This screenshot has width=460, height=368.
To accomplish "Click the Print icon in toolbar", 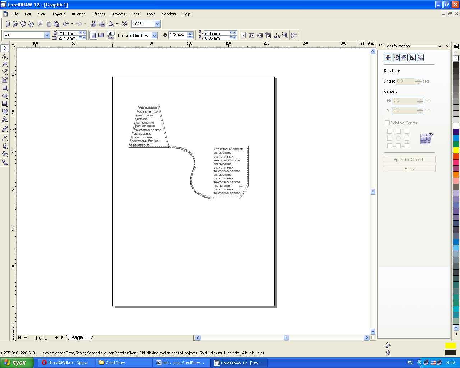I will tap(31, 24).
